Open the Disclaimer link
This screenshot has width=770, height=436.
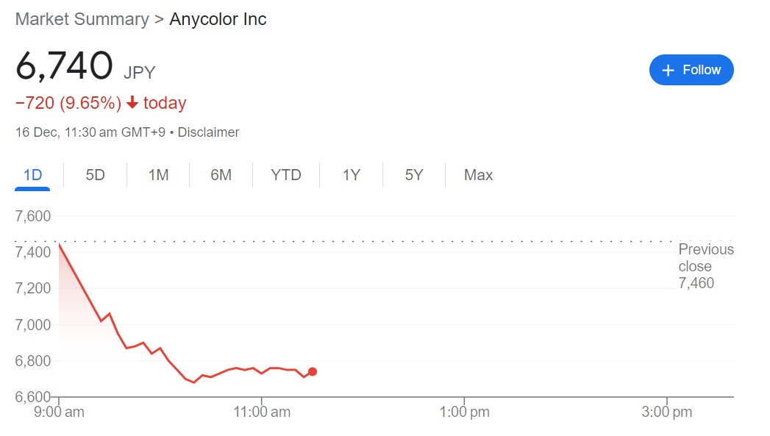click(x=208, y=132)
